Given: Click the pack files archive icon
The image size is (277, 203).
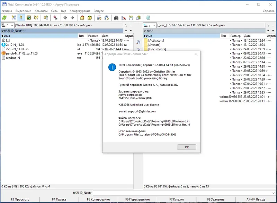Looking at the screenshot, I should [x=82, y=18].
